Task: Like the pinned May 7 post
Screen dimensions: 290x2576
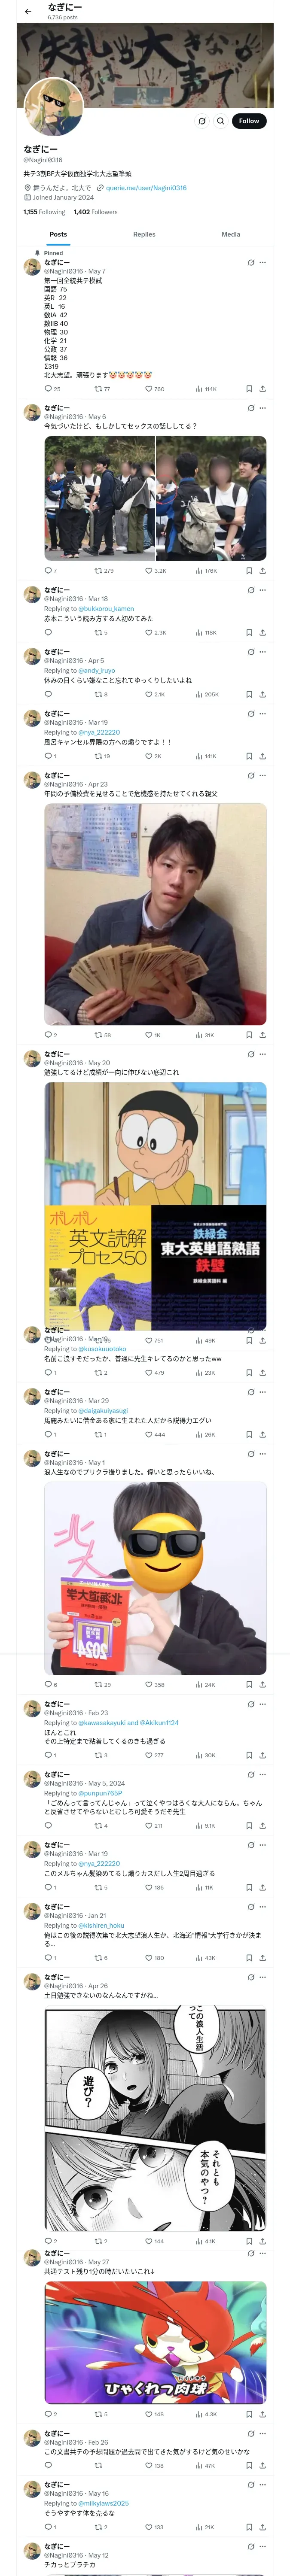Action: [x=154, y=389]
